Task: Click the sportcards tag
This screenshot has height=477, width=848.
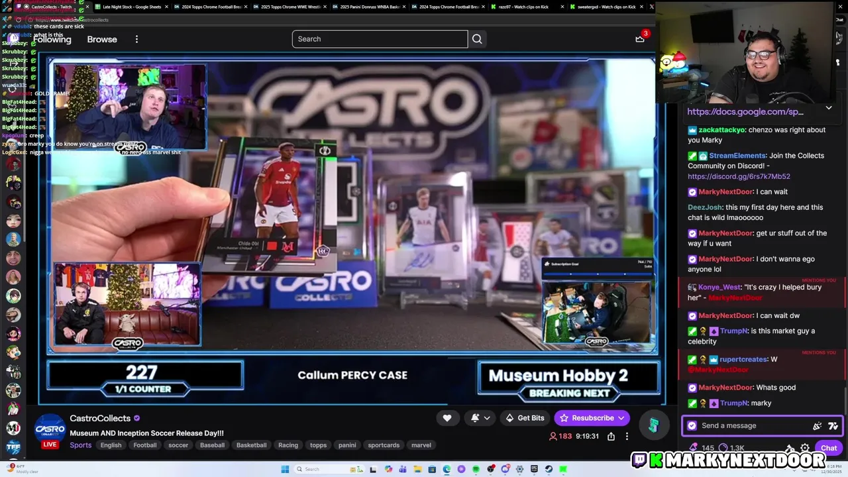Action: (x=384, y=445)
